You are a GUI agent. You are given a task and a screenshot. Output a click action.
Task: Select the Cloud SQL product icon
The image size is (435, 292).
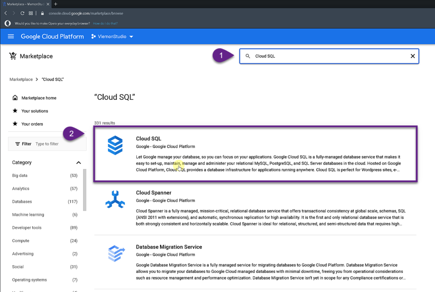coord(114,145)
